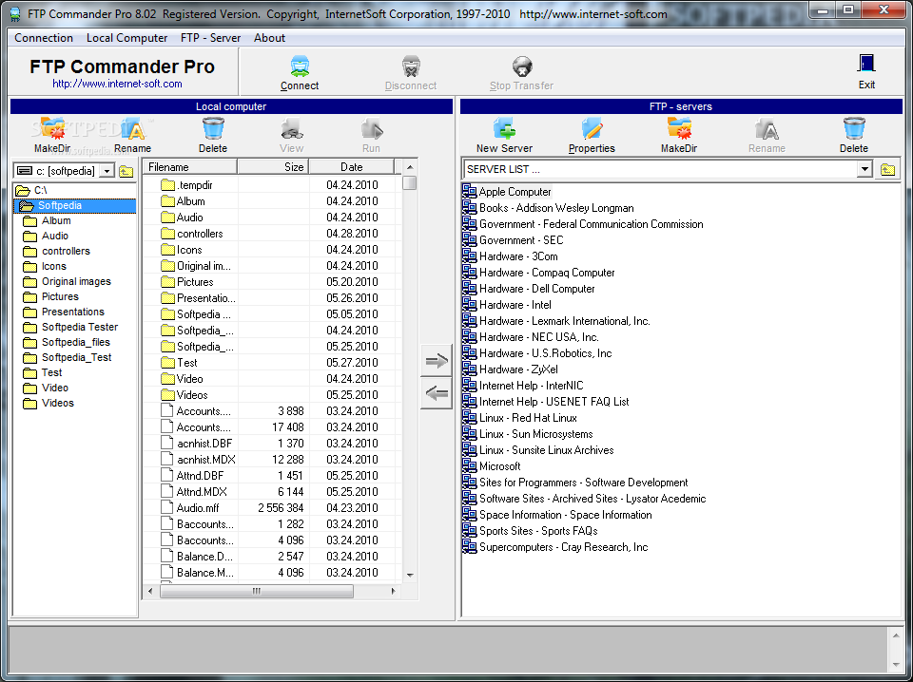913x682 pixels.
Task: Click the file list horizontal scrollbar thumb
Action: [256, 592]
